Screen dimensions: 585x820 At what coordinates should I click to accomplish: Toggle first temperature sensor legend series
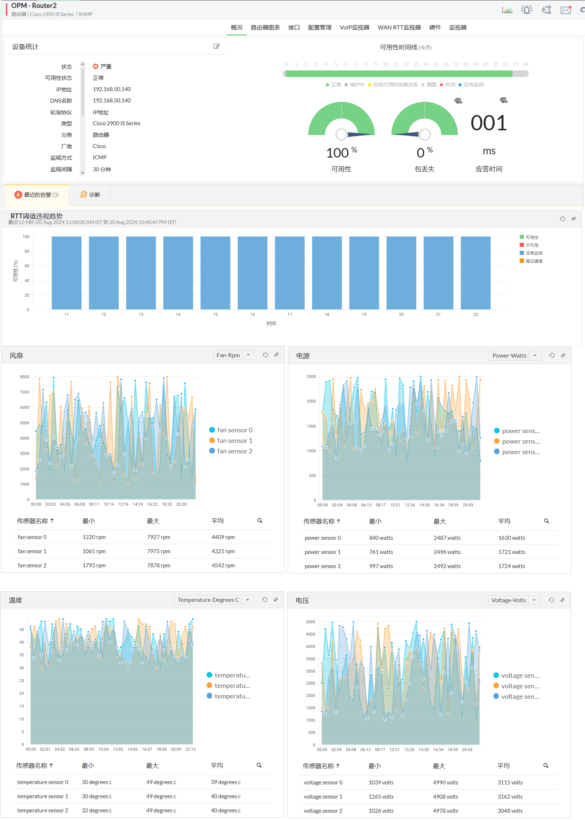[x=229, y=675]
